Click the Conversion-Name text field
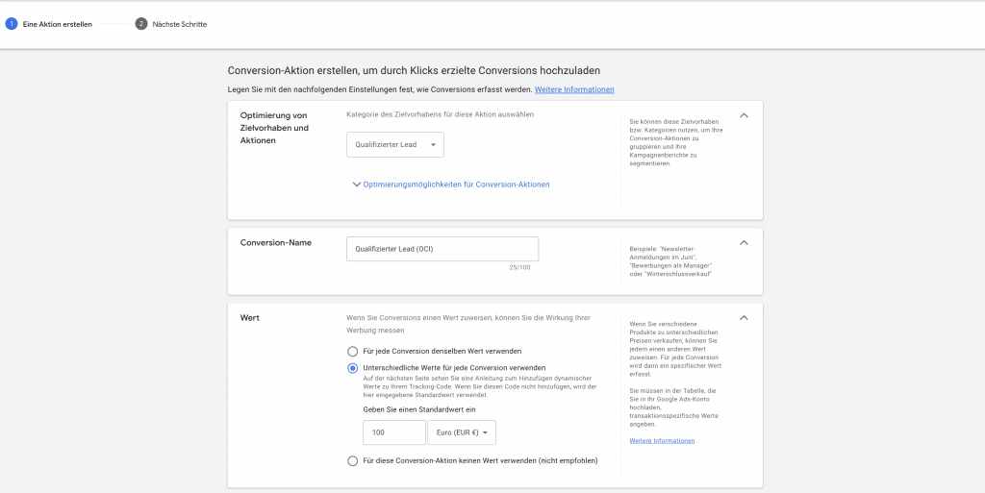This screenshot has height=493, width=985. tap(442, 249)
